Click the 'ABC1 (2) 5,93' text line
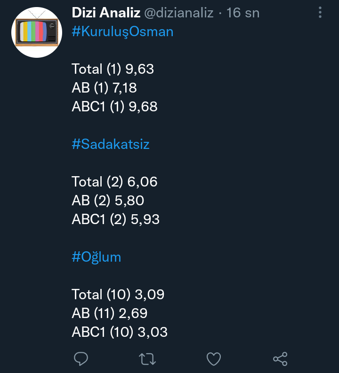Screen dimensions: 339x373 (x=116, y=219)
